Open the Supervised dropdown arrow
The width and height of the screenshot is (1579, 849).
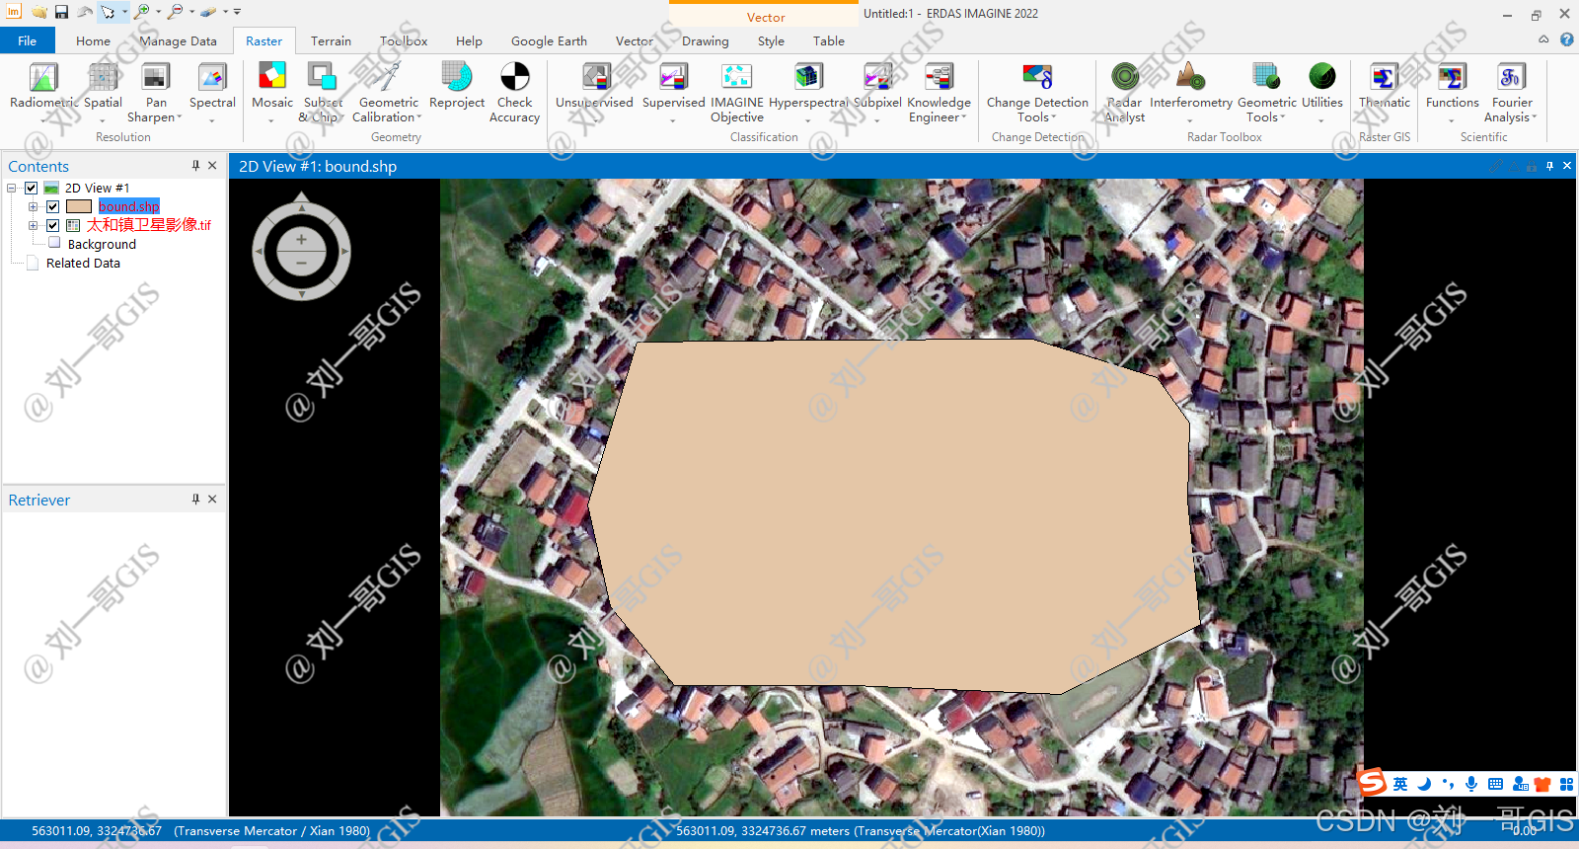coord(673,120)
